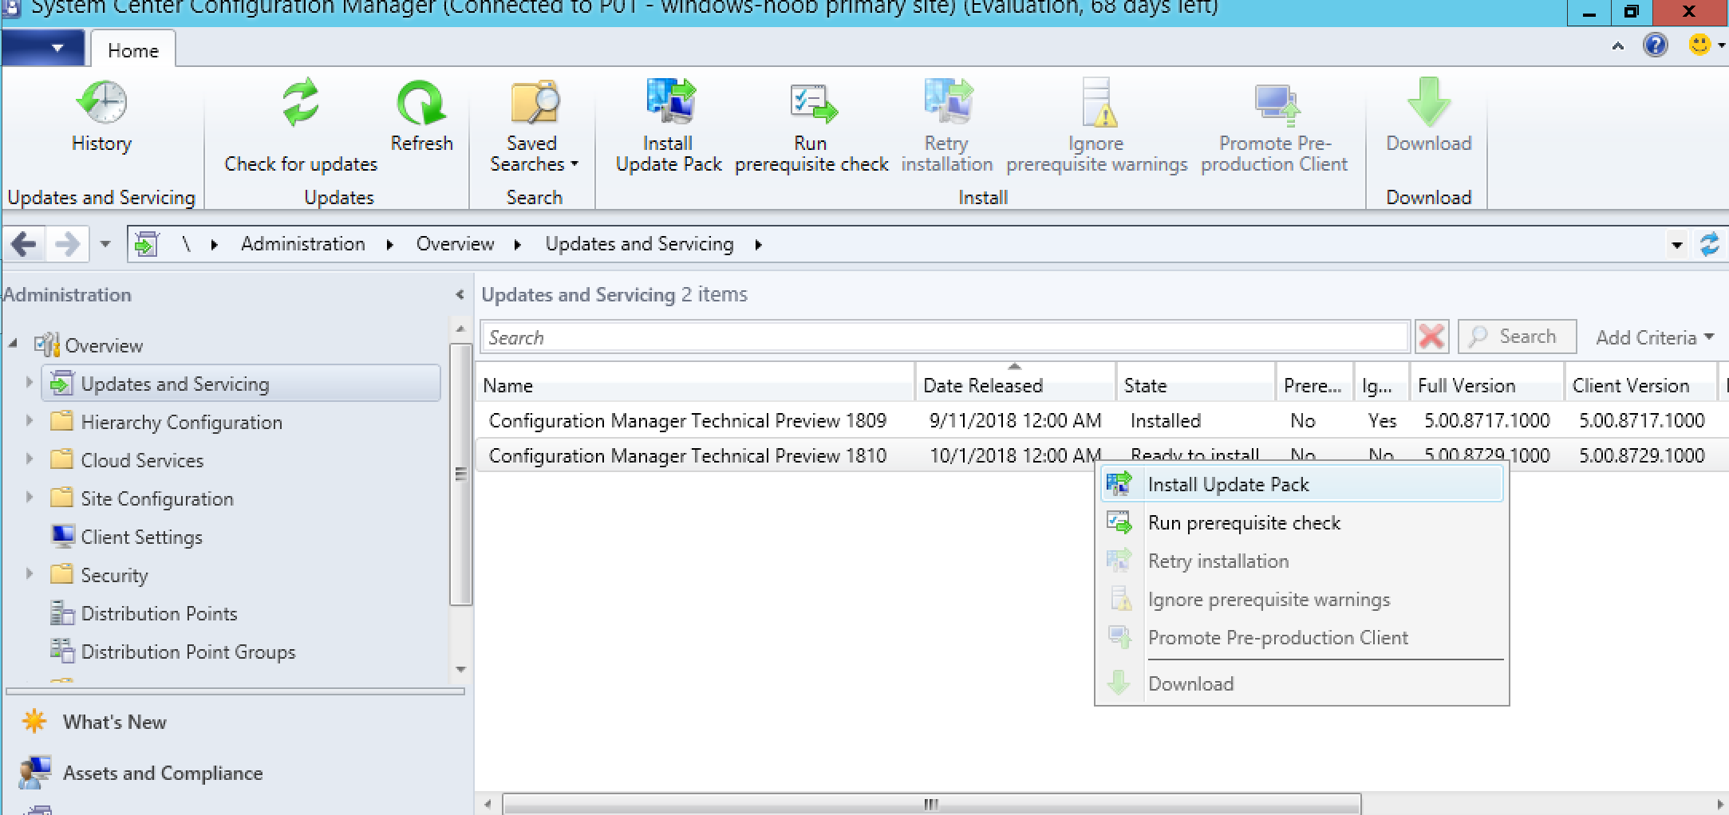Click the breadcrumb root console icon
The width and height of the screenshot is (1729, 815).
pos(147,244)
